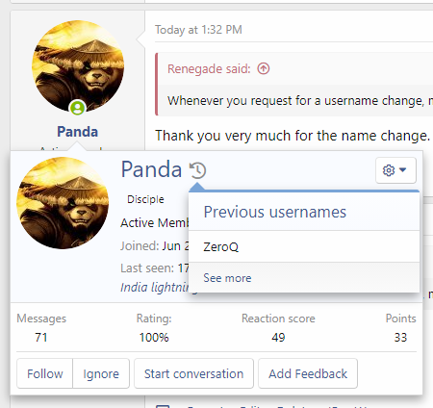The width and height of the screenshot is (433, 408).
Task: View Panda's 71 messages count
Action: [41, 338]
